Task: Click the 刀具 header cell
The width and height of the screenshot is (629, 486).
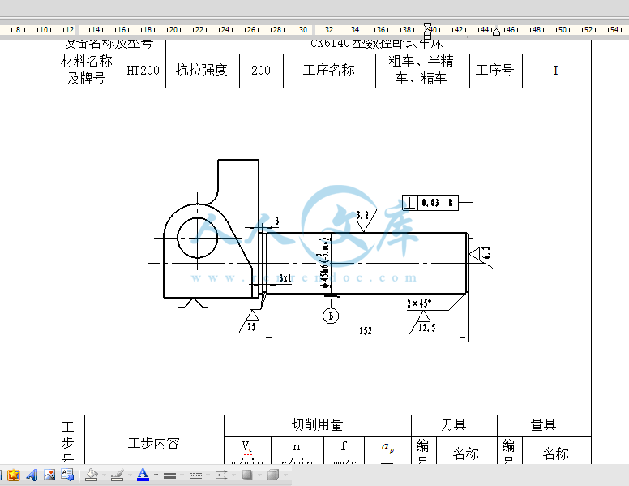Action: pyautogui.click(x=454, y=425)
